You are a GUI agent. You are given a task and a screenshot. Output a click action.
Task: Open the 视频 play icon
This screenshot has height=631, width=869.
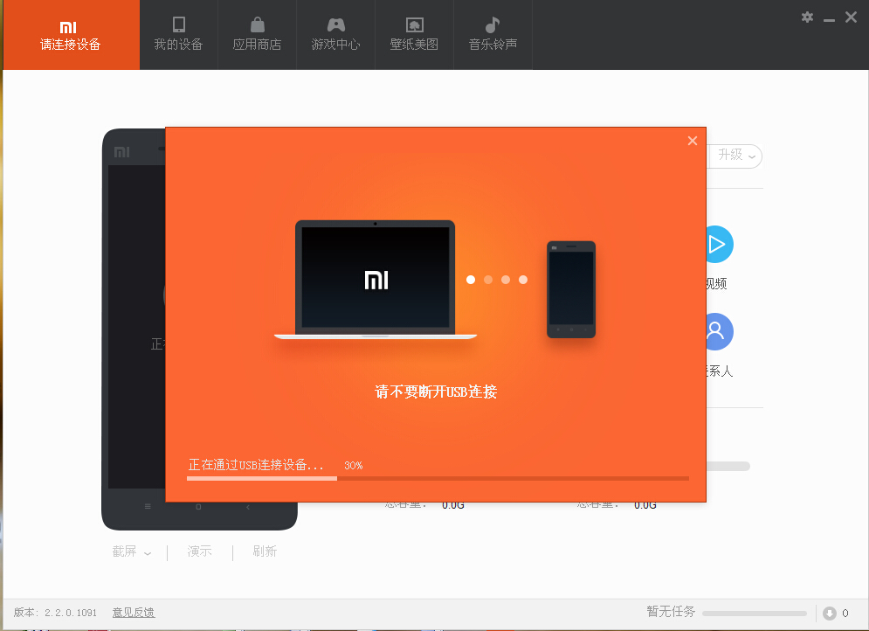[719, 245]
